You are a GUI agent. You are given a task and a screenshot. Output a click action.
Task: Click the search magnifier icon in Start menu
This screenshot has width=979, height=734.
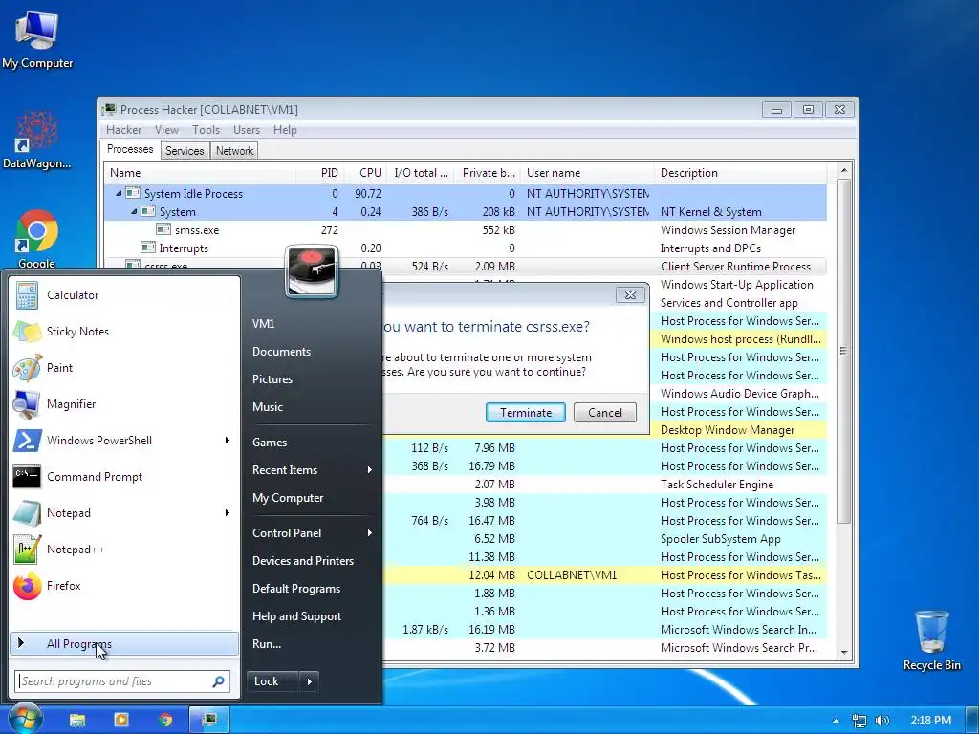point(219,681)
